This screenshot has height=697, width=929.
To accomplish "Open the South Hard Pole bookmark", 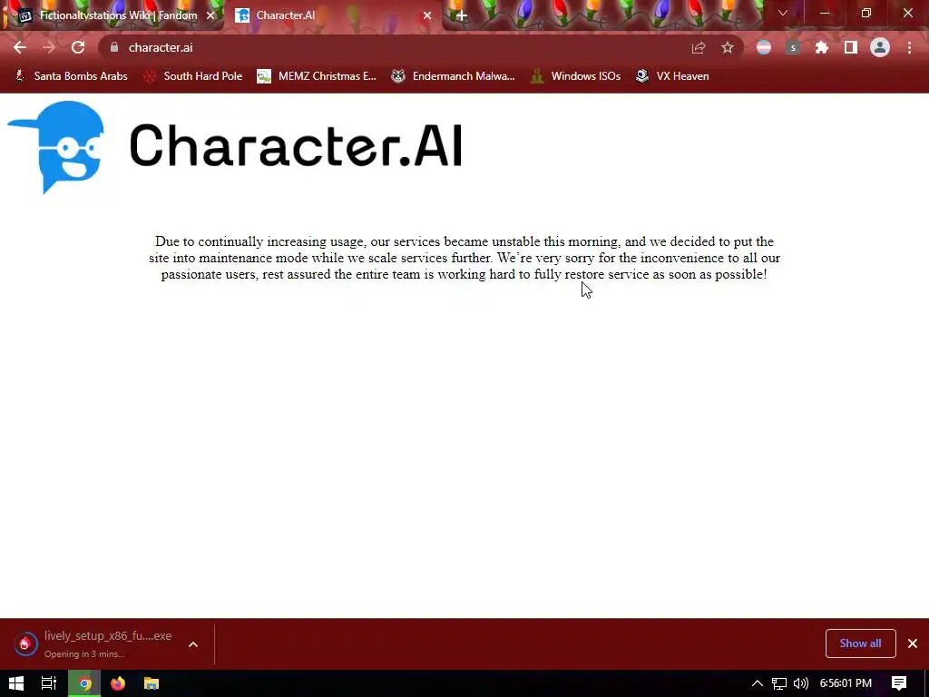I will tap(193, 76).
